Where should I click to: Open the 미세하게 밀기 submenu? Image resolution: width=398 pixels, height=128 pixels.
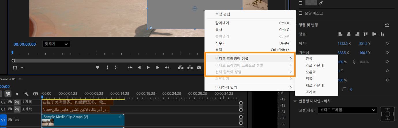click(x=250, y=87)
